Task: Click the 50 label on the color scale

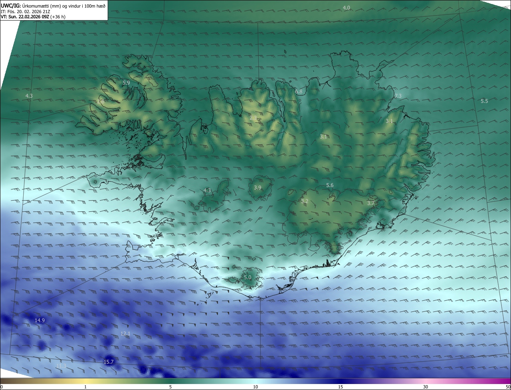Action: click(508, 387)
